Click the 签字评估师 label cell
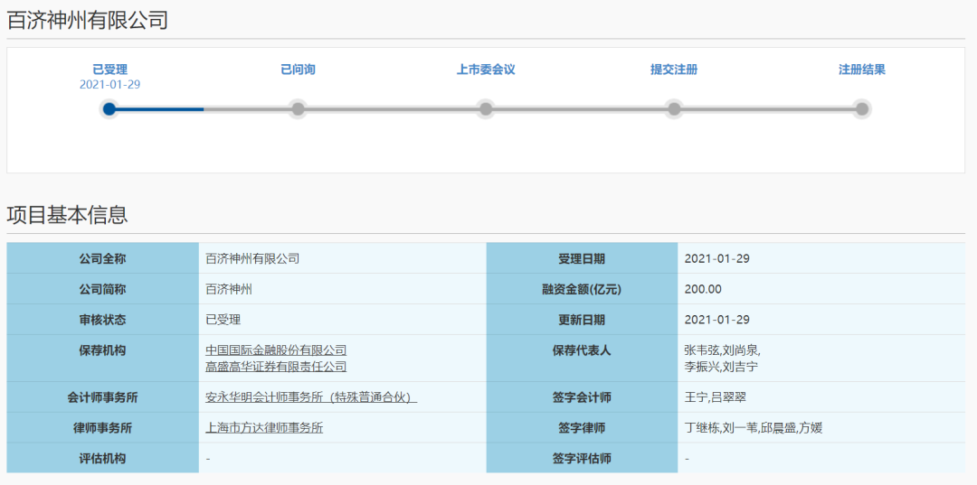This screenshot has height=485, width=977. pyautogui.click(x=582, y=458)
